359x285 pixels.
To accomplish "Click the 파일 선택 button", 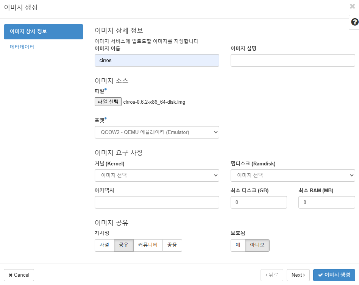I will [108, 102].
